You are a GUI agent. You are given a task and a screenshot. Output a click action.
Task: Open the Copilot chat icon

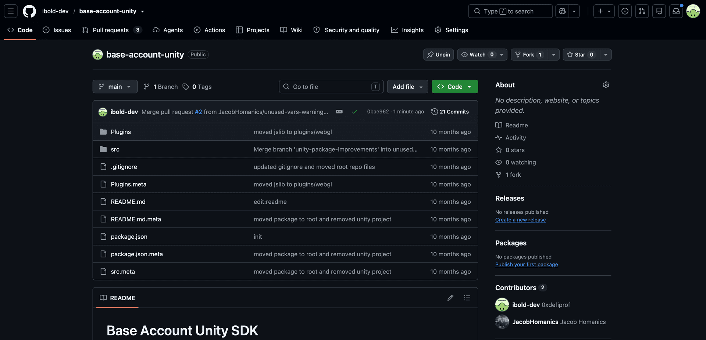(562, 11)
